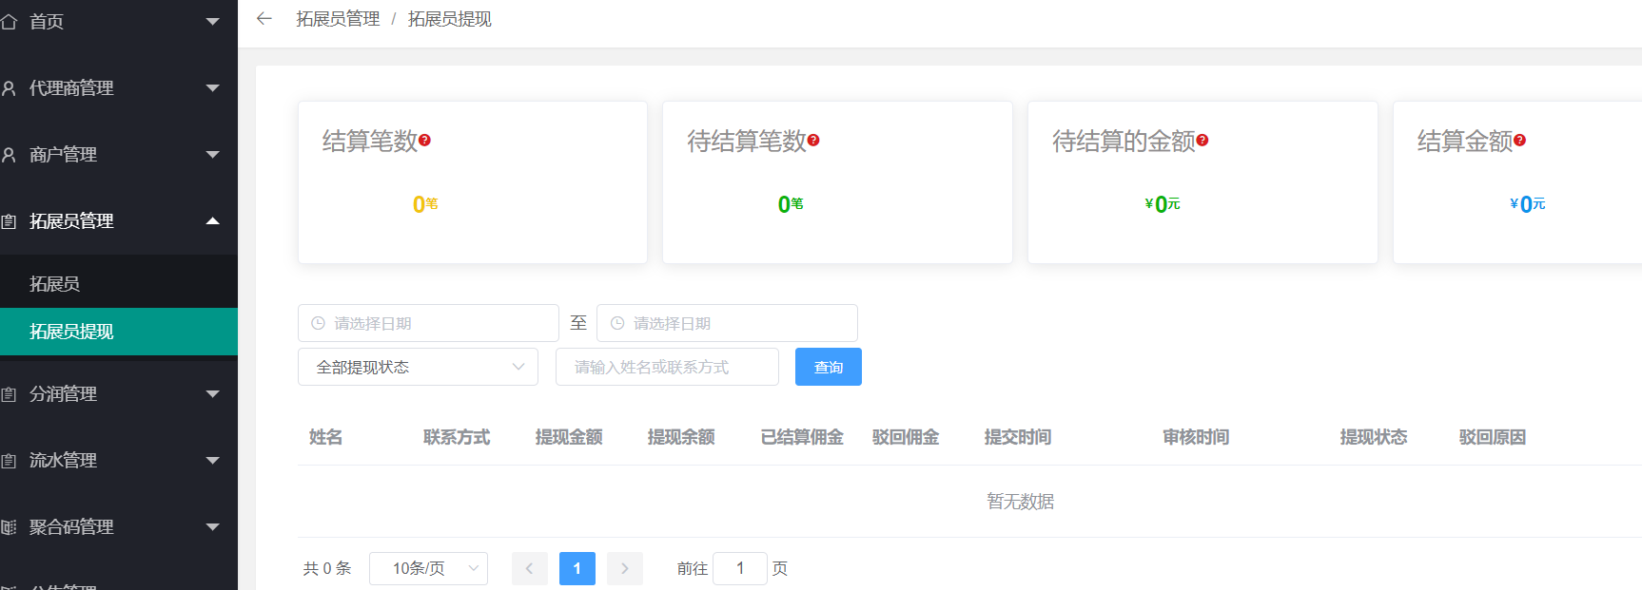1642x590 pixels.
Task: Click 拓展员管理 breadcrumb link
Action: (x=338, y=19)
